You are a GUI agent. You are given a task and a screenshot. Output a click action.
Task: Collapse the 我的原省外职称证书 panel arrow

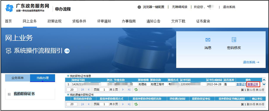(x=68, y=95)
